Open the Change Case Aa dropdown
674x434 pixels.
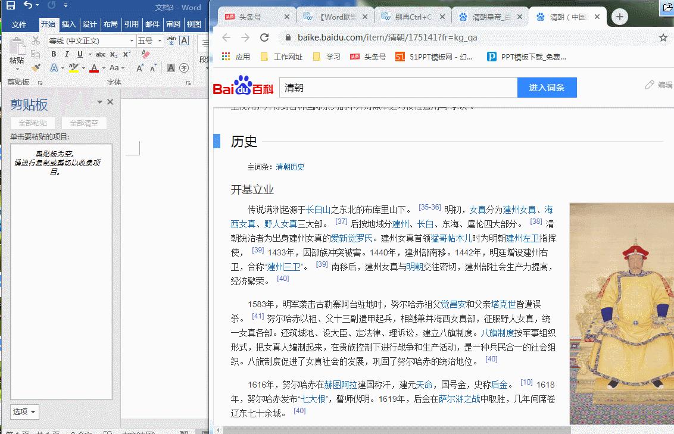click(x=114, y=68)
